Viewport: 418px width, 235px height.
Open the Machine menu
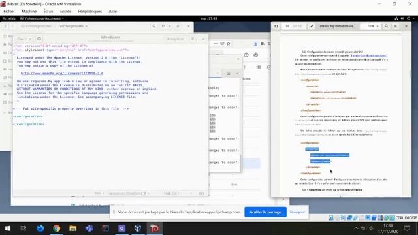pyautogui.click(x=29, y=12)
